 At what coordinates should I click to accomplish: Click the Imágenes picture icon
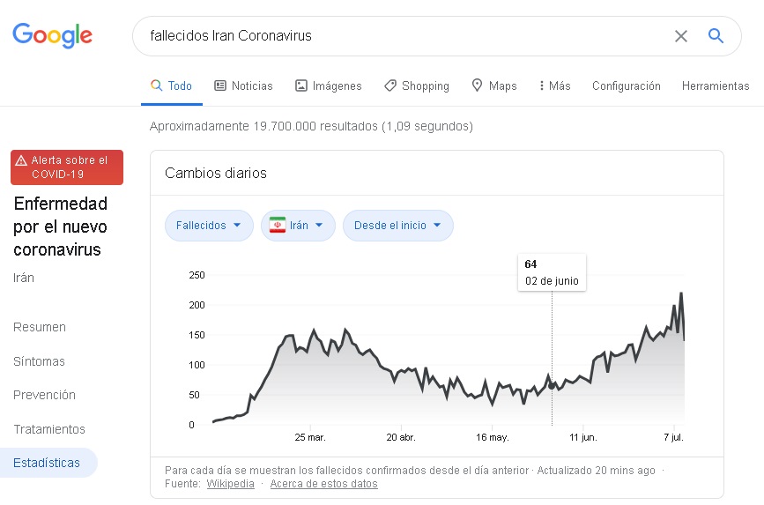pos(301,85)
